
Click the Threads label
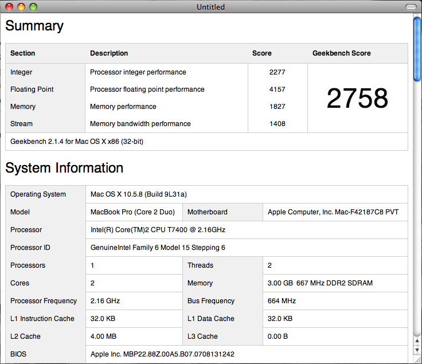click(x=200, y=265)
